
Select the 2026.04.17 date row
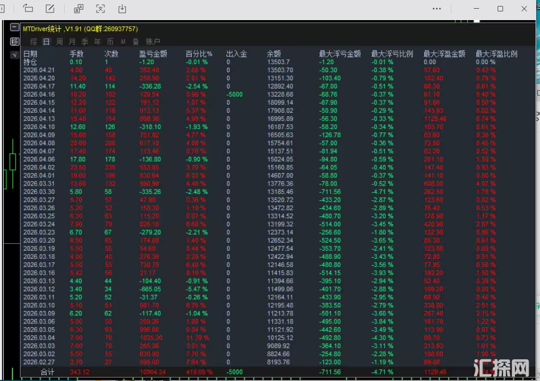[x=39, y=86]
